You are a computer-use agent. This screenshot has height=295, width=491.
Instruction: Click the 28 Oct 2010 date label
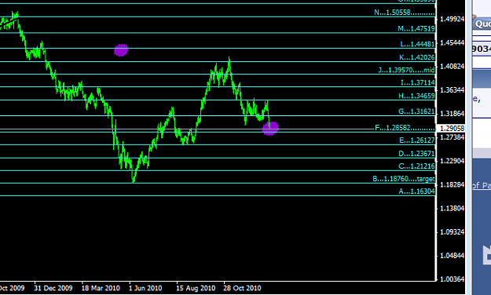(x=242, y=288)
